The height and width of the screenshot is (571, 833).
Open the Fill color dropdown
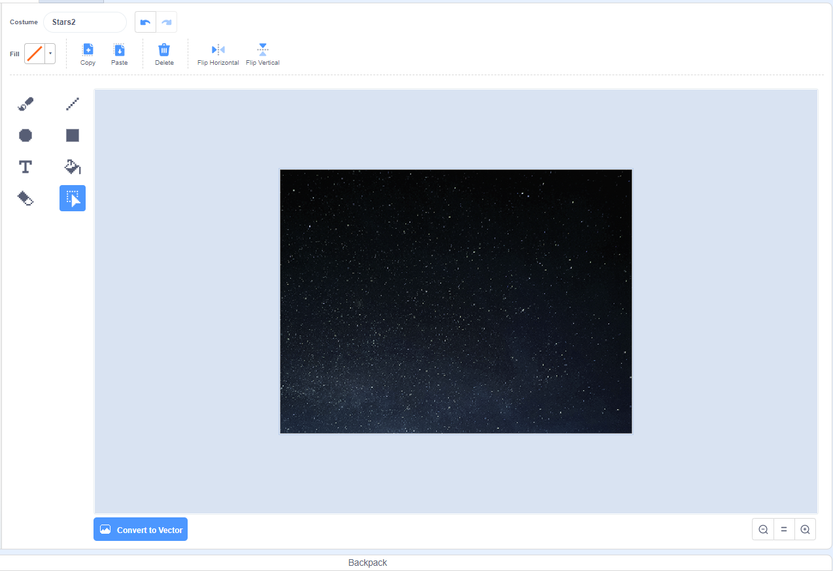point(50,53)
